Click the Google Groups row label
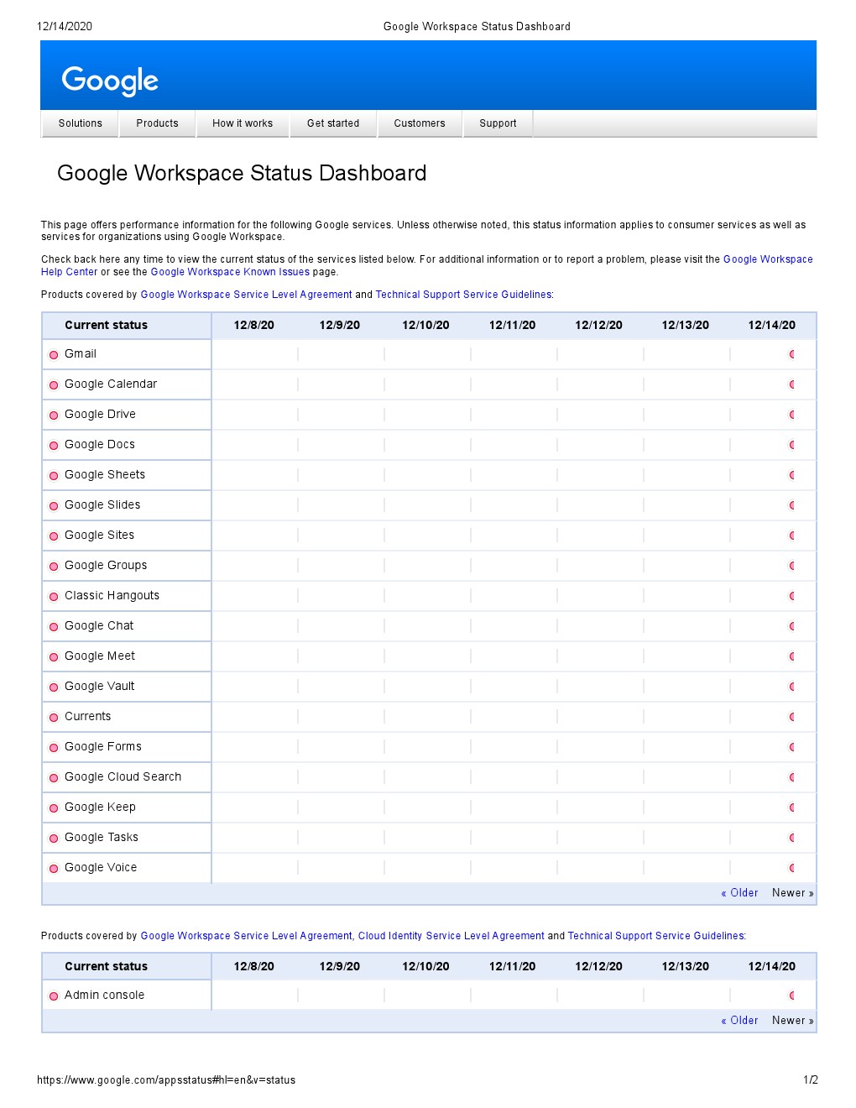This screenshot has height=1108, width=856. coord(106,566)
